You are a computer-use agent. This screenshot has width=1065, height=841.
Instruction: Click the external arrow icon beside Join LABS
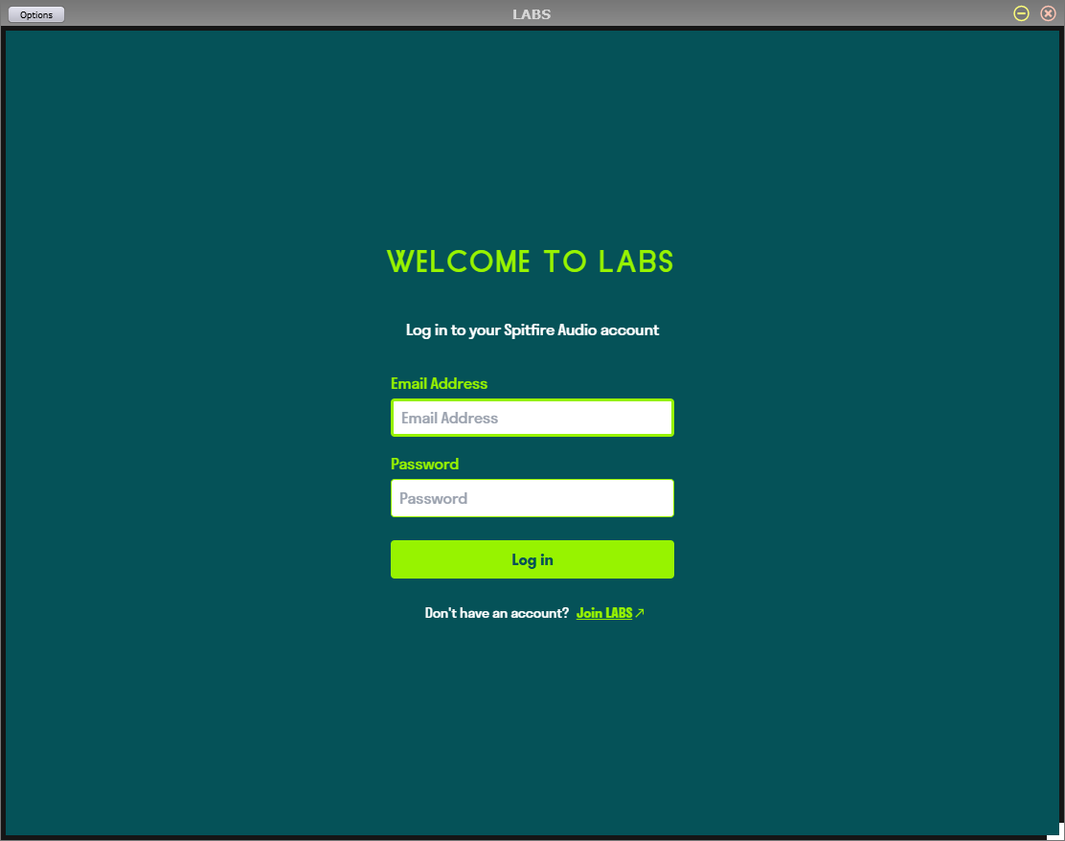pyautogui.click(x=639, y=613)
